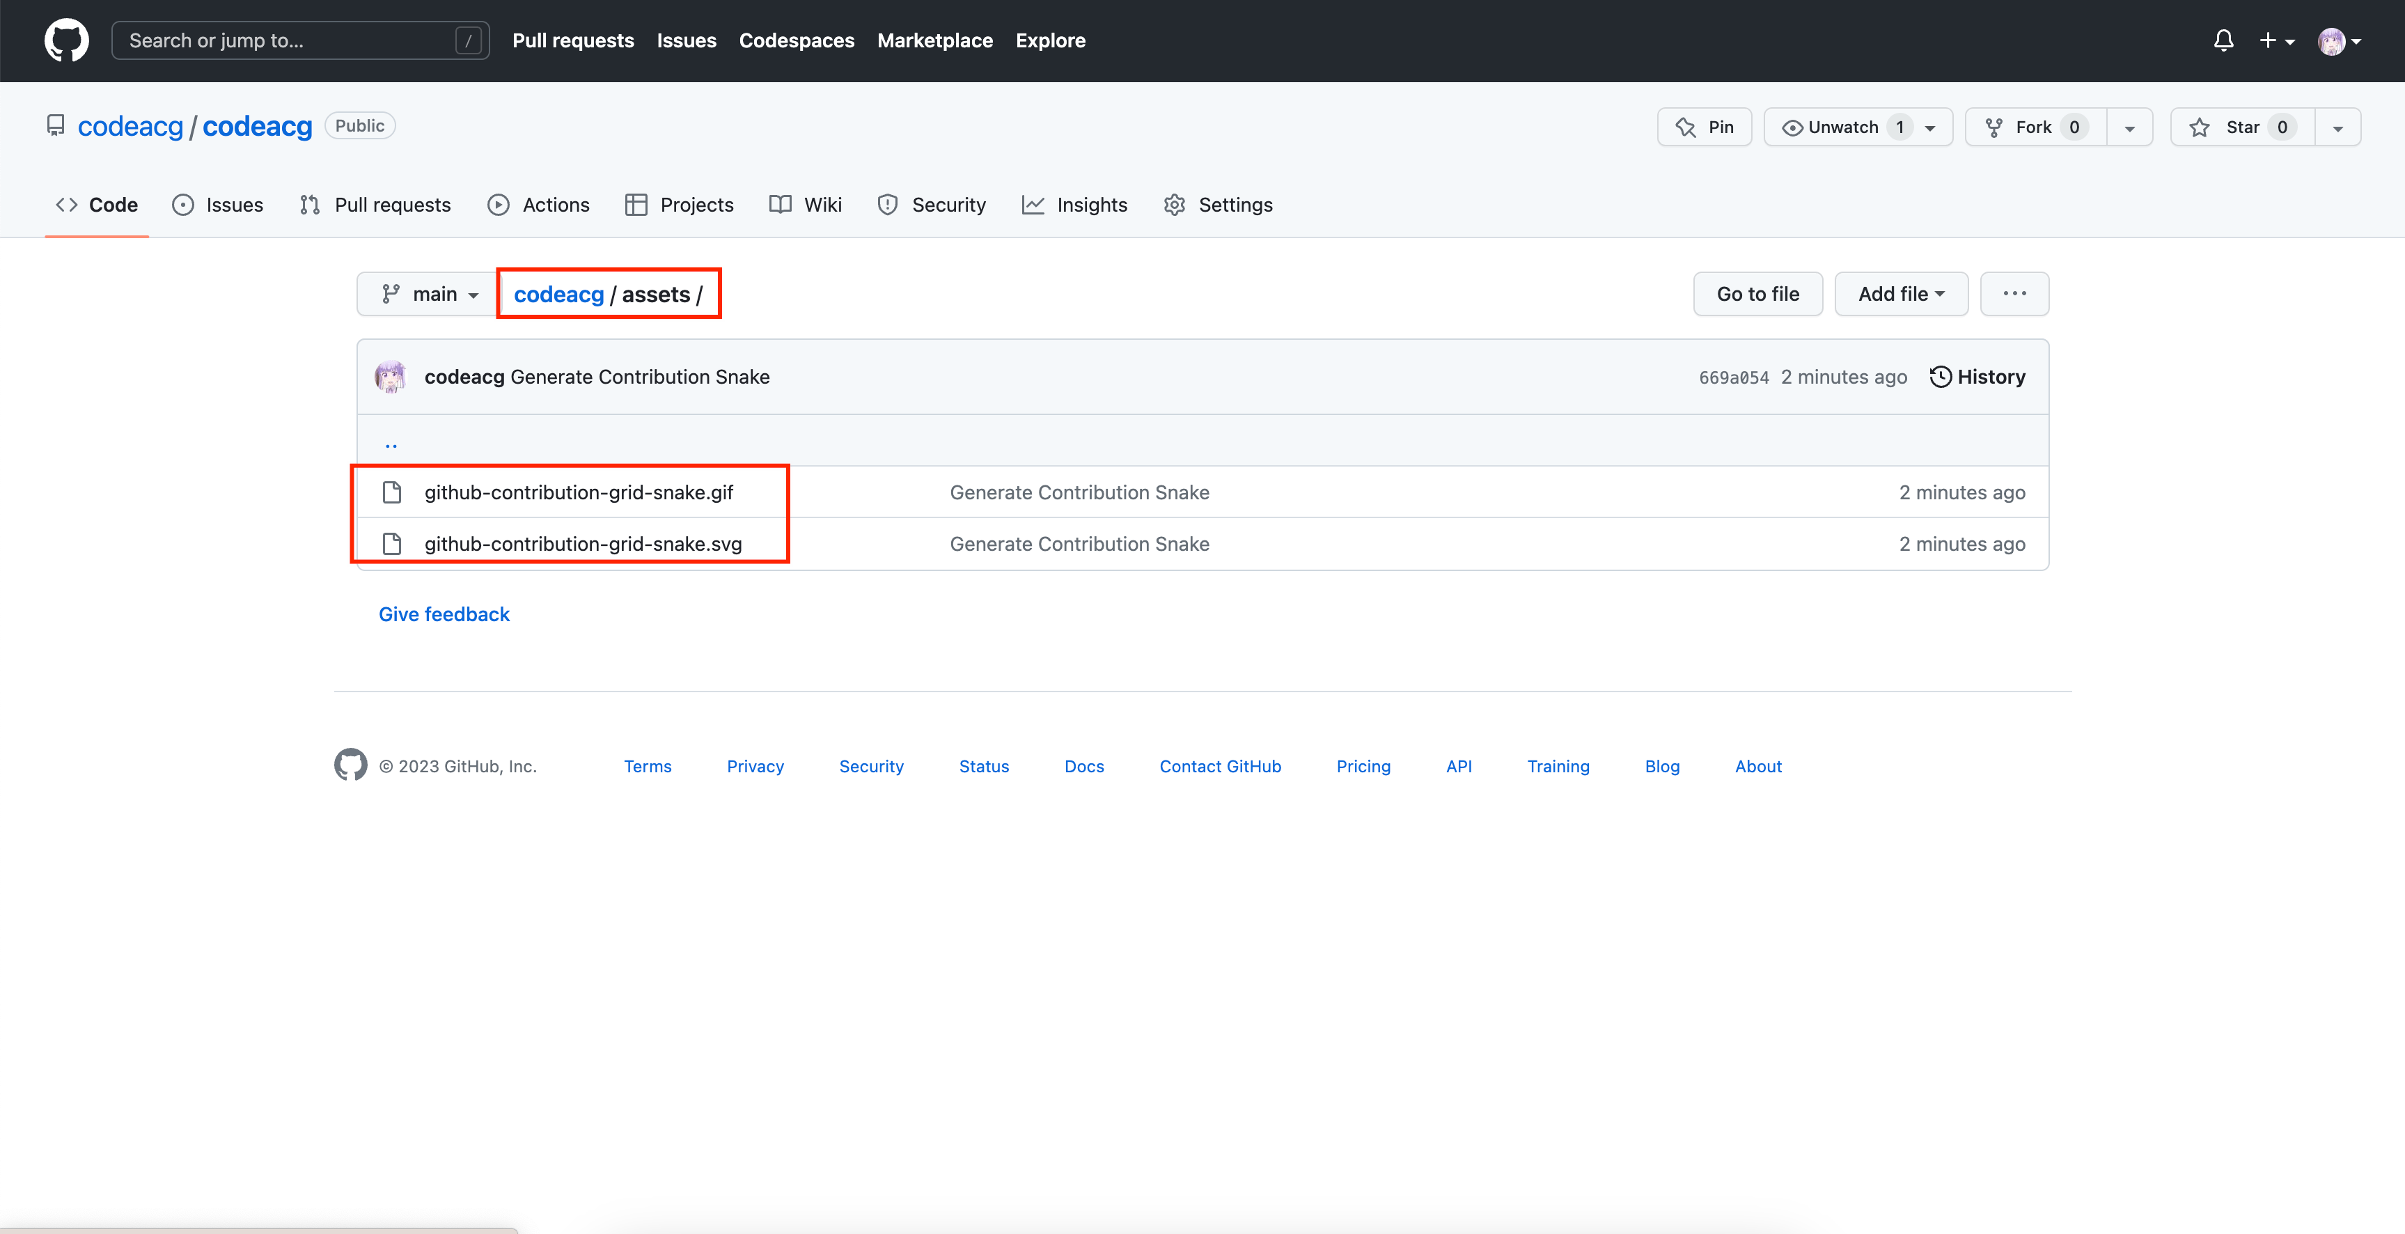The width and height of the screenshot is (2405, 1234).
Task: Open commit message on the .svg row
Action: coord(1079,543)
